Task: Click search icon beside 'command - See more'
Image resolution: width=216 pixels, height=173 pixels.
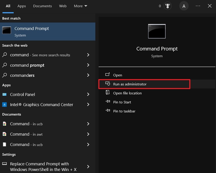Action: (5, 55)
